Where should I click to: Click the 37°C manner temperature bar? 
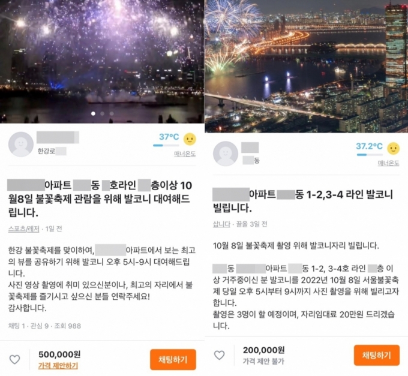point(166,145)
